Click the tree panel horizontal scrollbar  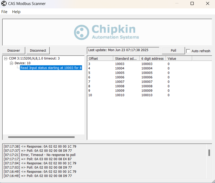(x=42, y=137)
